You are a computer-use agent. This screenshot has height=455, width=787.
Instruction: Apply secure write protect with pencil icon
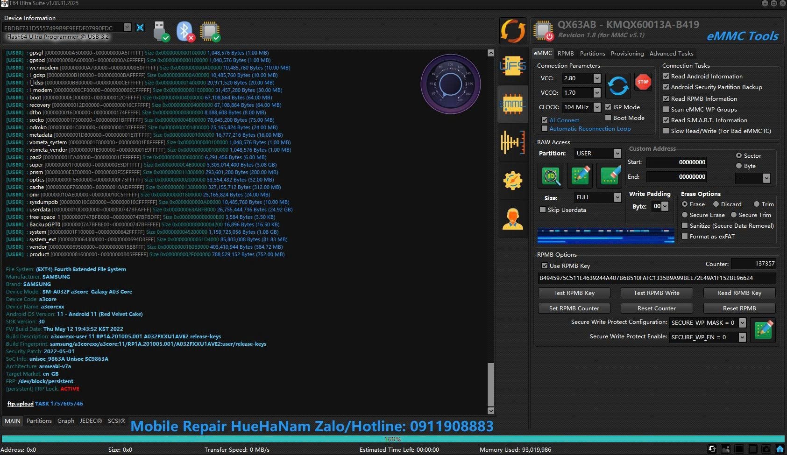[763, 330]
